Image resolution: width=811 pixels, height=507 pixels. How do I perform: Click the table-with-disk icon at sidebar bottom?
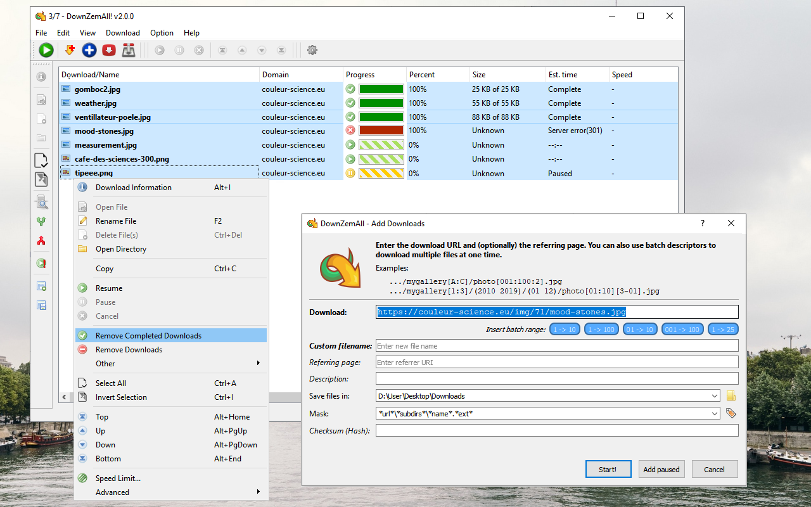pyautogui.click(x=41, y=305)
